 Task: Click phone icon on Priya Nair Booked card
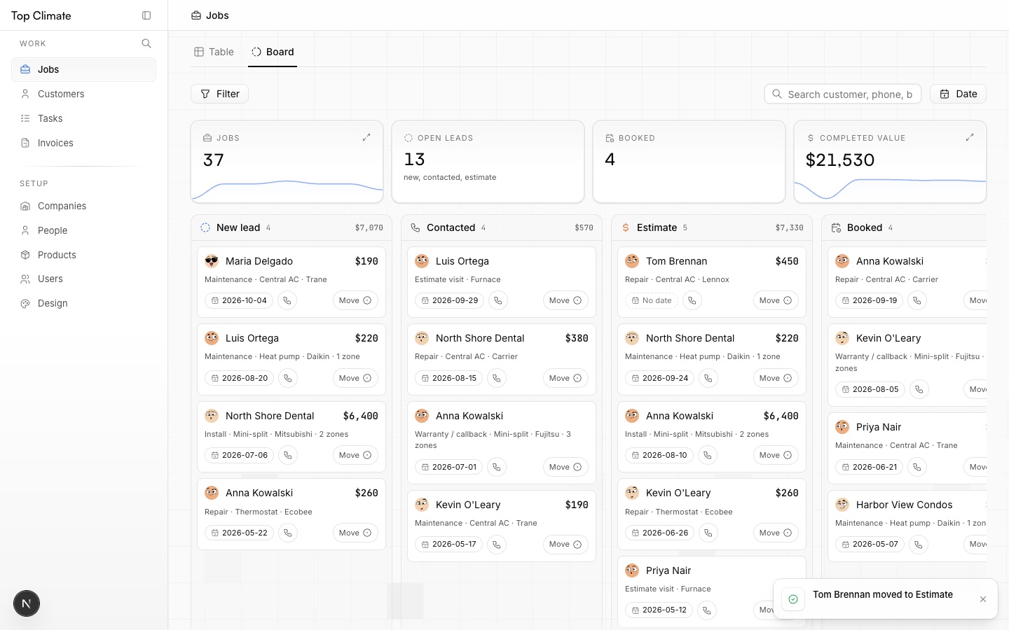(917, 467)
